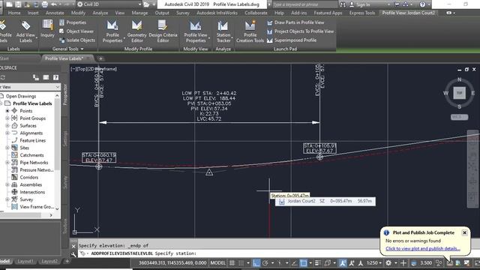Click the ViewCube TOP face
This screenshot has width=480, height=270.
[x=459, y=93]
